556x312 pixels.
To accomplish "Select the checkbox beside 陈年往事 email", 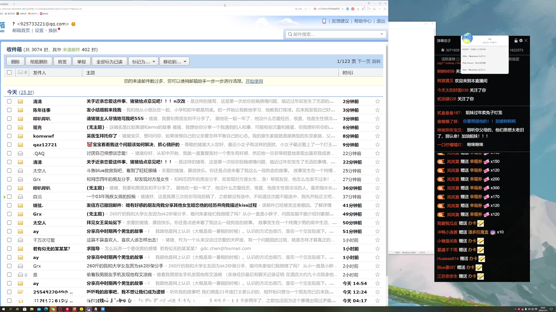I will coord(9,110).
